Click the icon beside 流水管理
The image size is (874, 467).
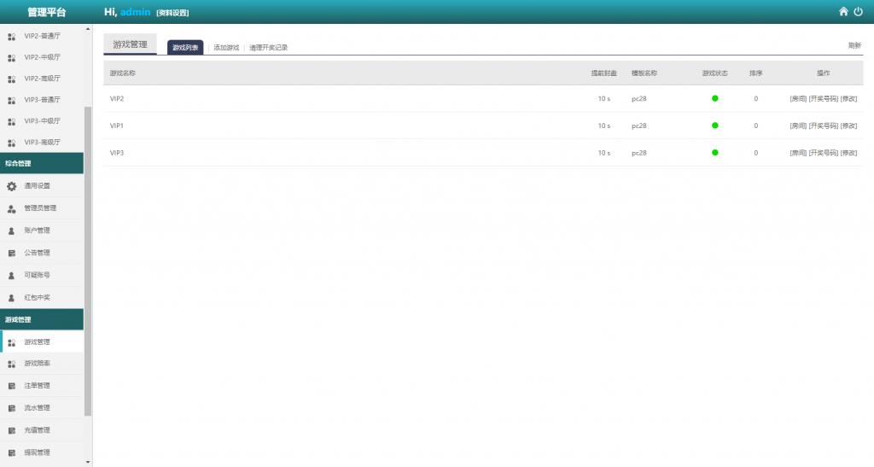(12, 408)
